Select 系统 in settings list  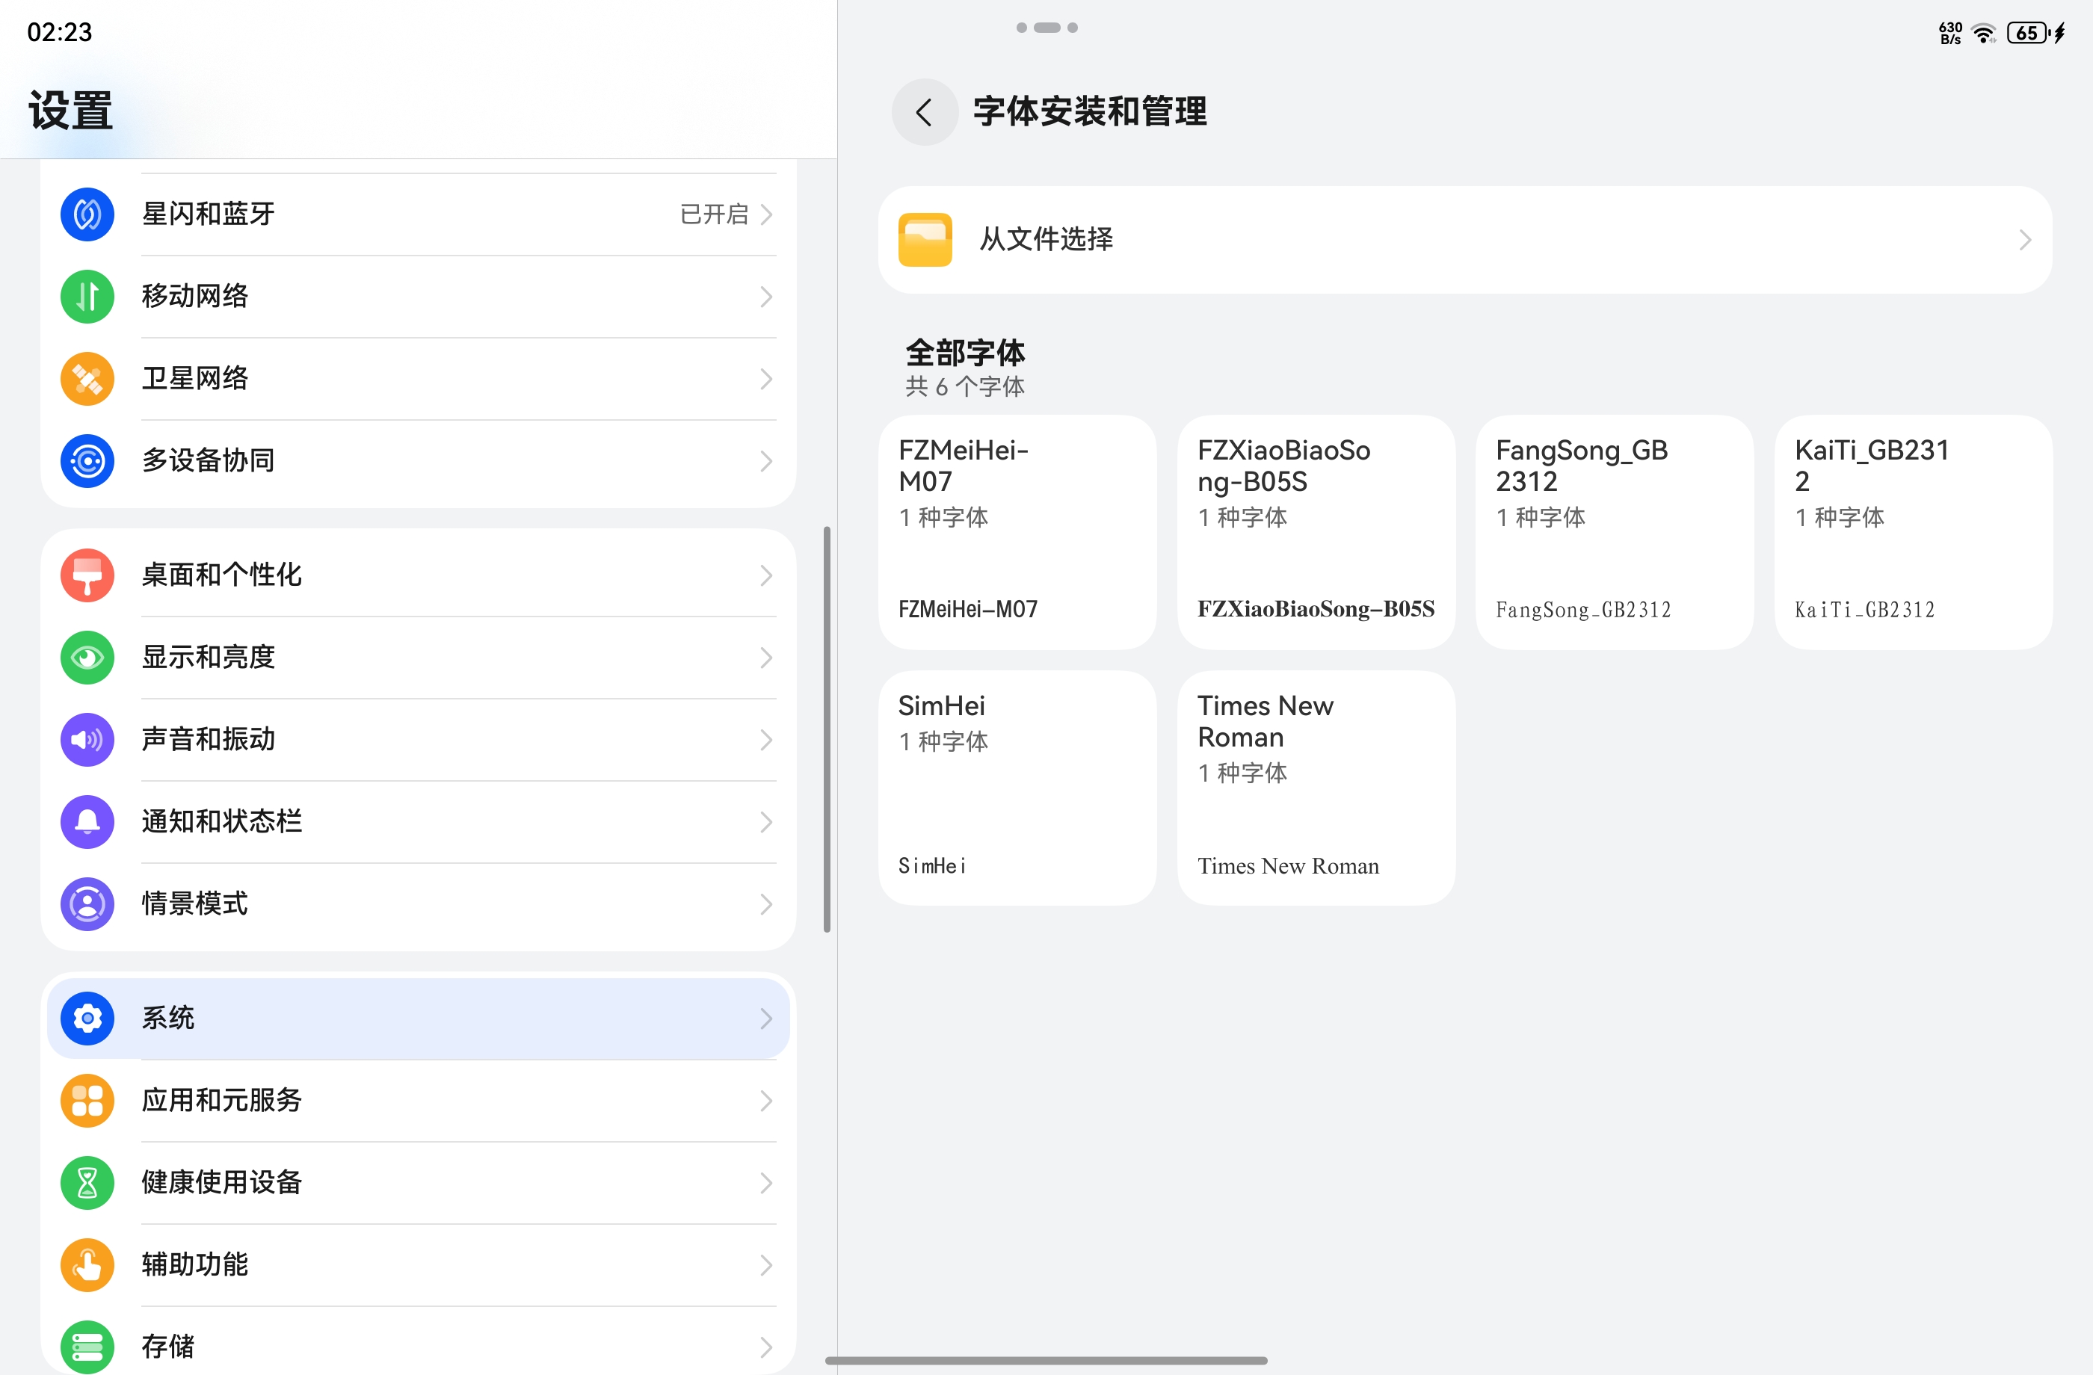418,1018
